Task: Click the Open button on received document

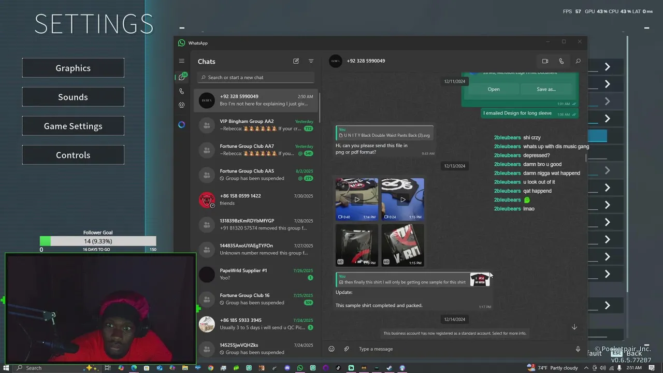Action: click(x=494, y=89)
